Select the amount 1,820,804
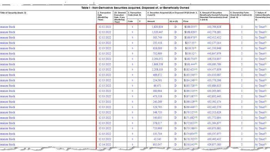 pos(157,27)
